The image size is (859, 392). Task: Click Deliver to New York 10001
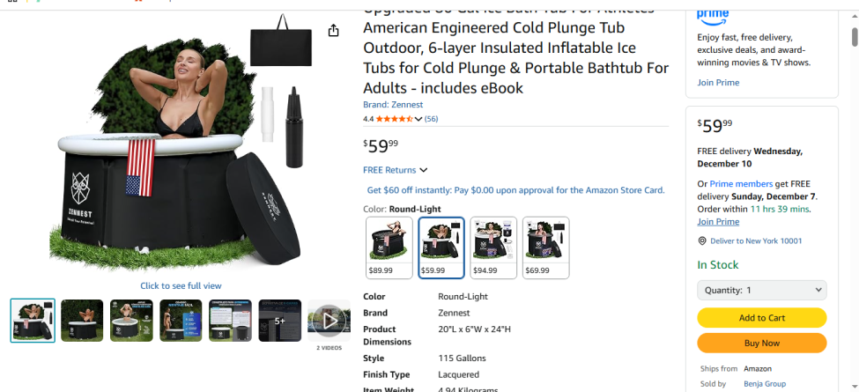(756, 240)
